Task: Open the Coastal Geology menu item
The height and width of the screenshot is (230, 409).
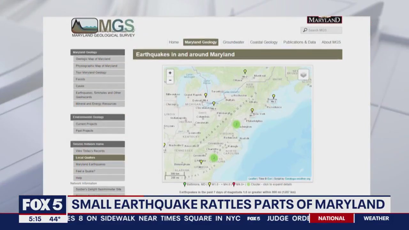Action: (264, 42)
